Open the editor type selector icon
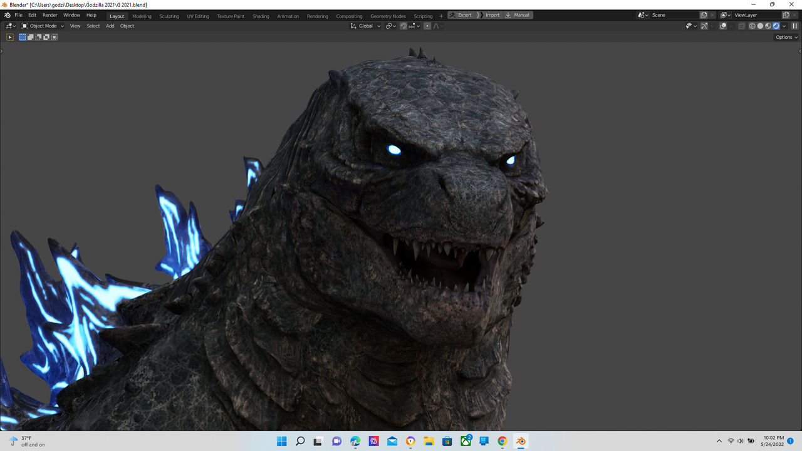 [9, 26]
